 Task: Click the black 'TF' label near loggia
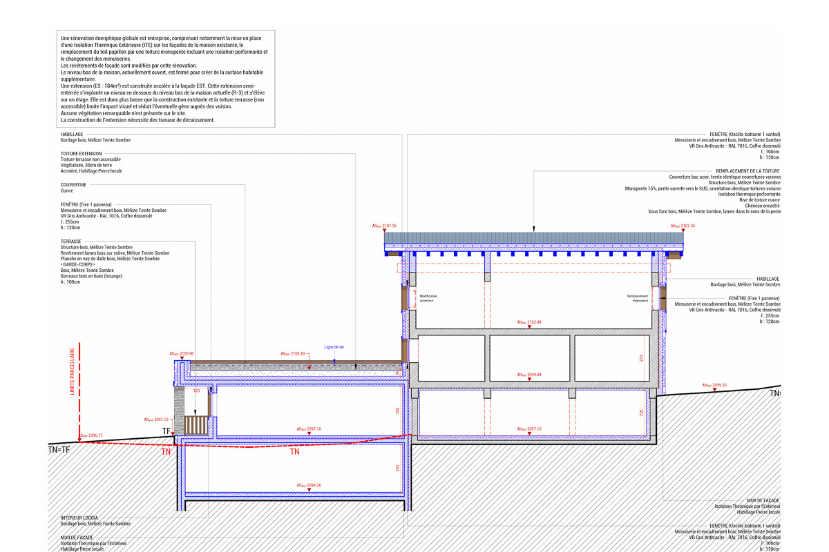(166, 431)
